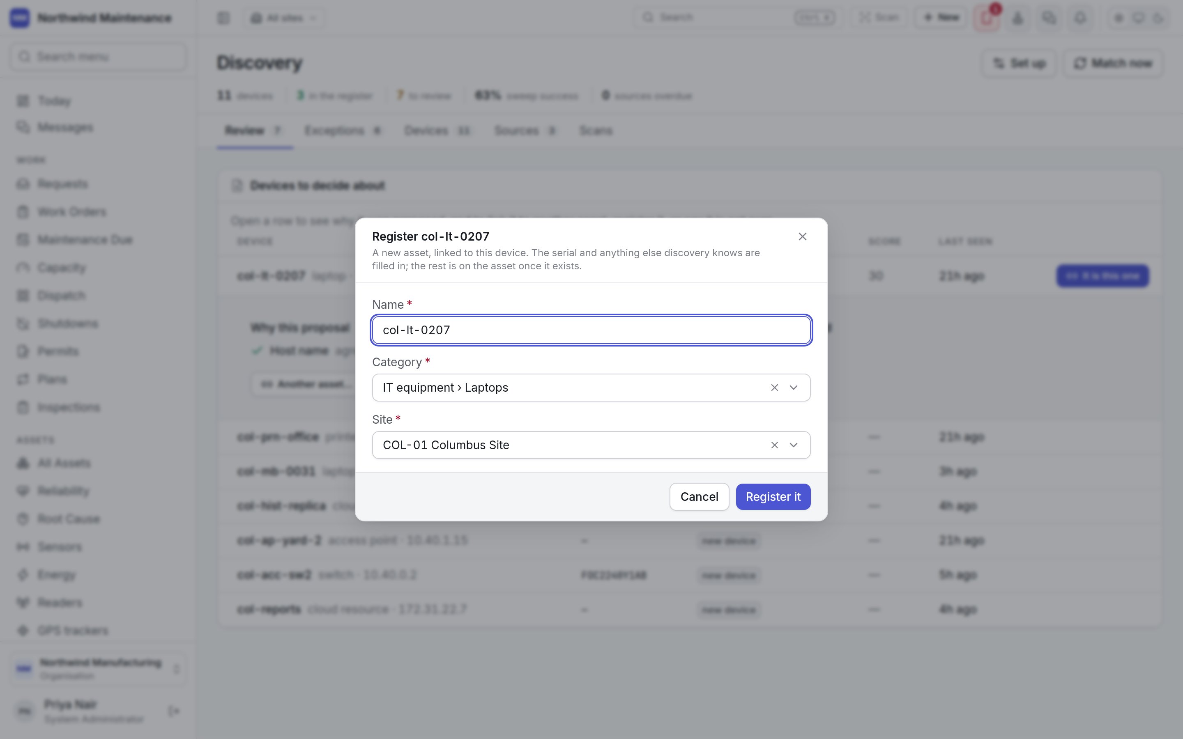The image size is (1183, 739).
Task: Click the COL-01 Columbus Site value
Action: tap(446, 445)
